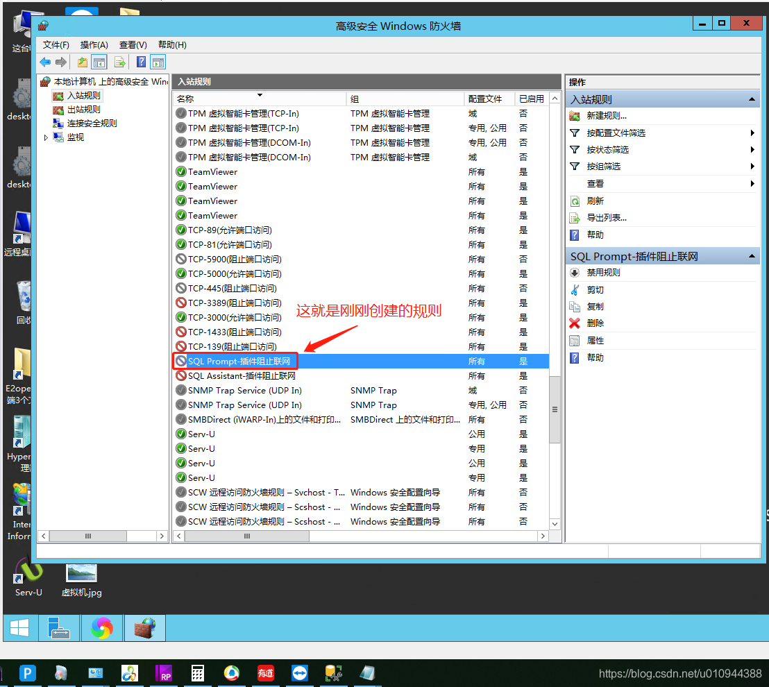Viewport: 769px width, 687px height.
Task: Click tree pane horizontal scrollbar thumb
Action: click(x=87, y=536)
